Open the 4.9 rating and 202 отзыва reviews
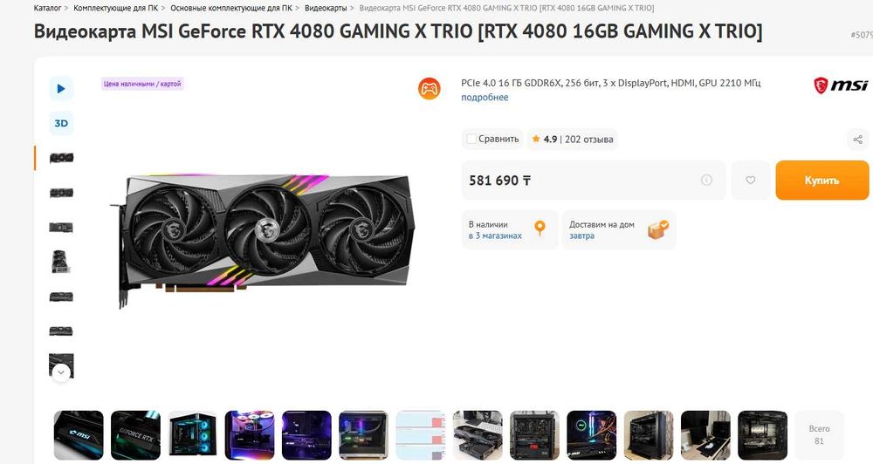Screen dimensions: 873x464 click(x=573, y=139)
